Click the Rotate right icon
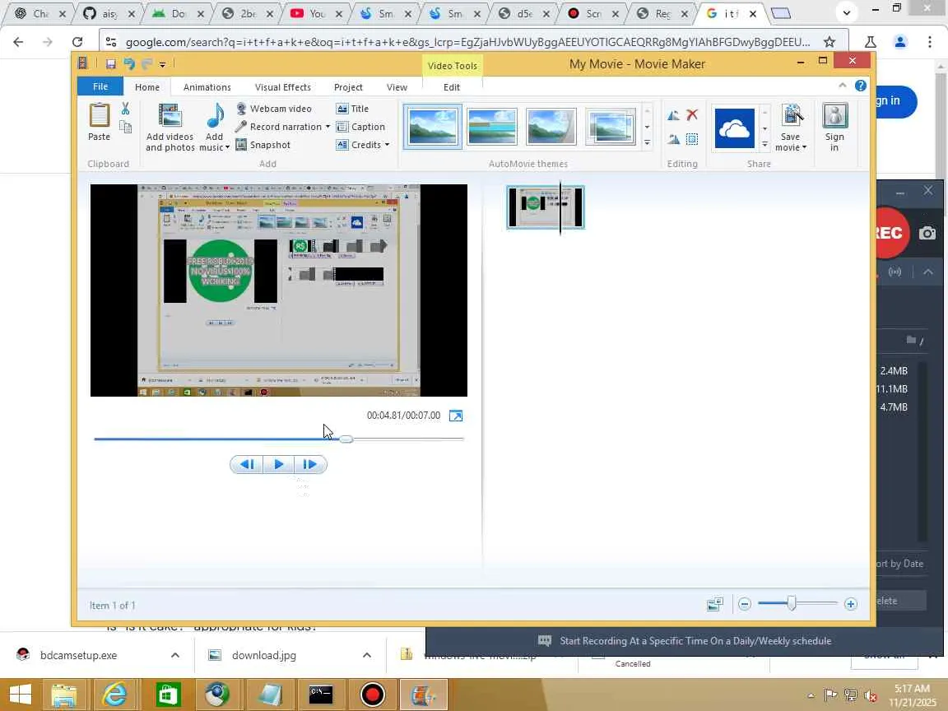Screen dimensions: 948x711 tap(673, 139)
